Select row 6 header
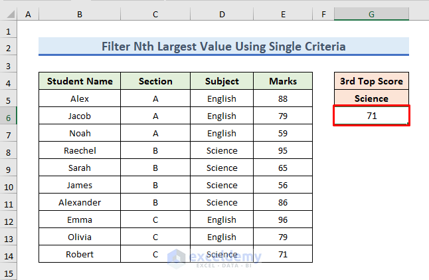This screenshot has height=280, width=429. tap(8, 116)
